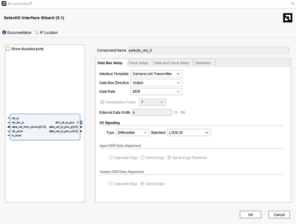This screenshot has height=224, width=296.
Task: Click the OK button
Action: click(250, 214)
